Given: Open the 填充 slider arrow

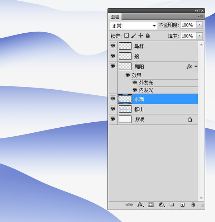Looking at the screenshot, I should click(x=200, y=36).
